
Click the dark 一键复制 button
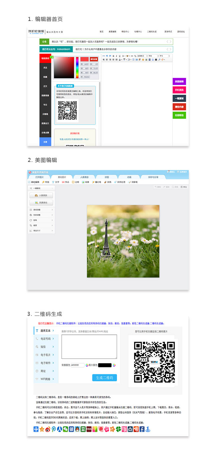179,98
